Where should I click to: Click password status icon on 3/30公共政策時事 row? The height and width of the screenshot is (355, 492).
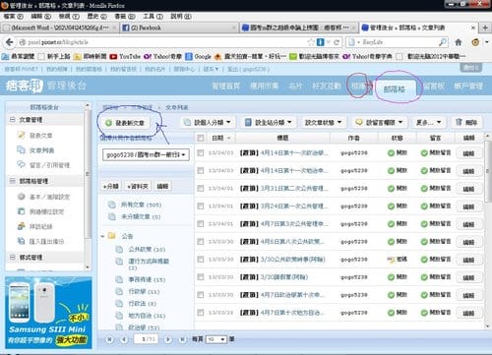(x=392, y=260)
